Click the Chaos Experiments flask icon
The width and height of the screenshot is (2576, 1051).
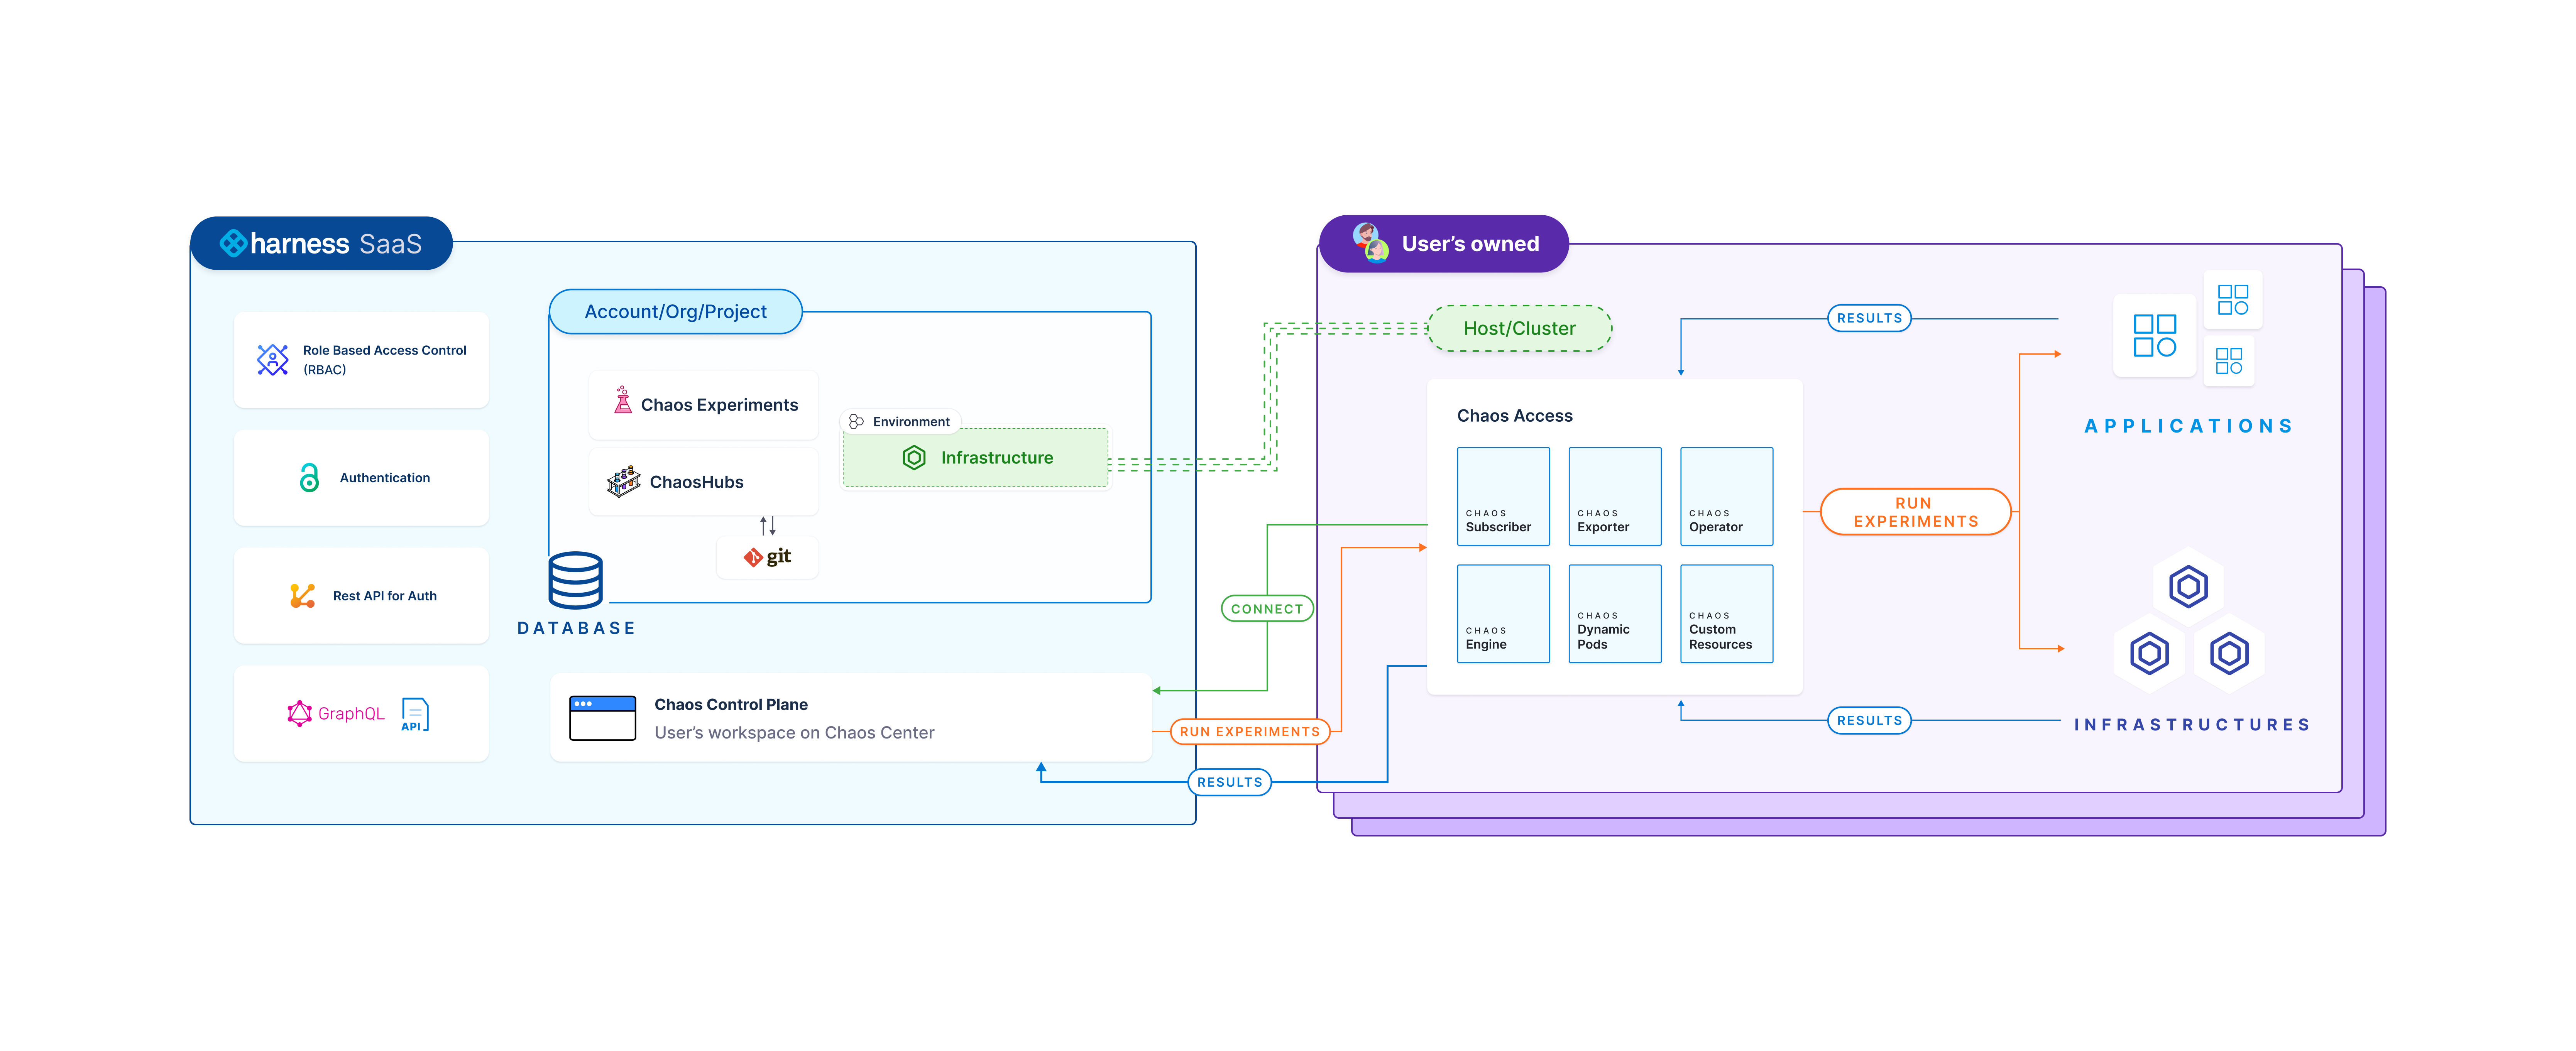(622, 401)
